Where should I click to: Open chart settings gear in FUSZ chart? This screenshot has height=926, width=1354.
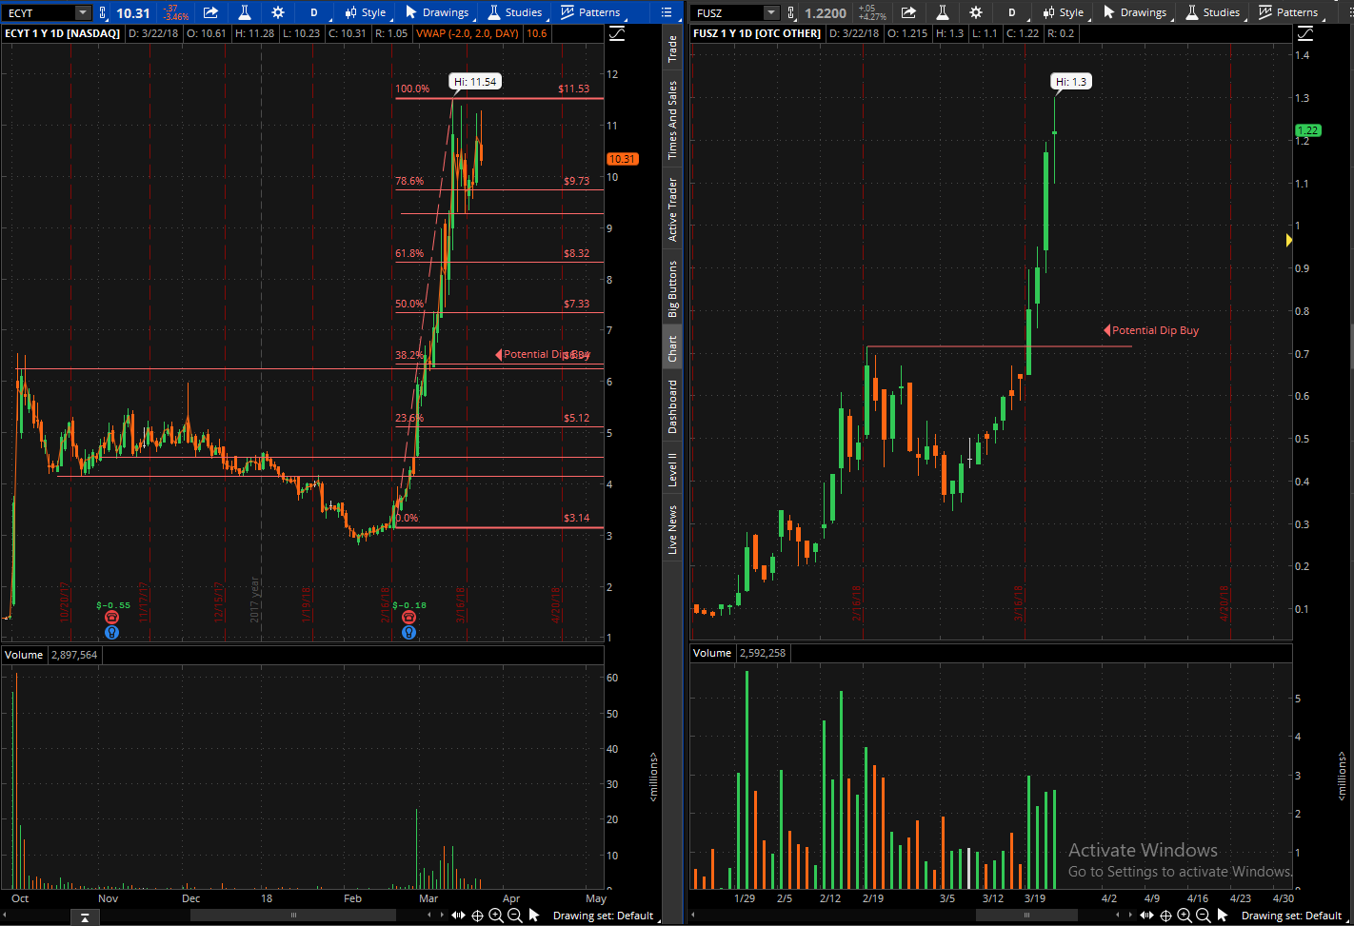coord(976,12)
